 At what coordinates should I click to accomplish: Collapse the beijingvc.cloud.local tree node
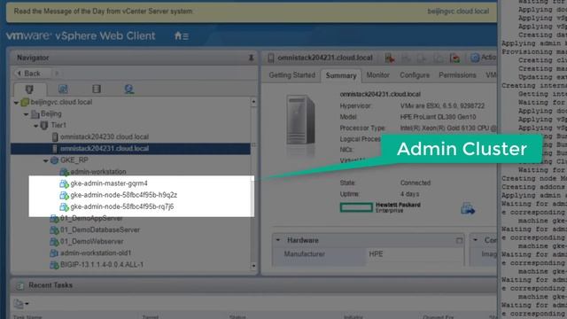(16, 103)
